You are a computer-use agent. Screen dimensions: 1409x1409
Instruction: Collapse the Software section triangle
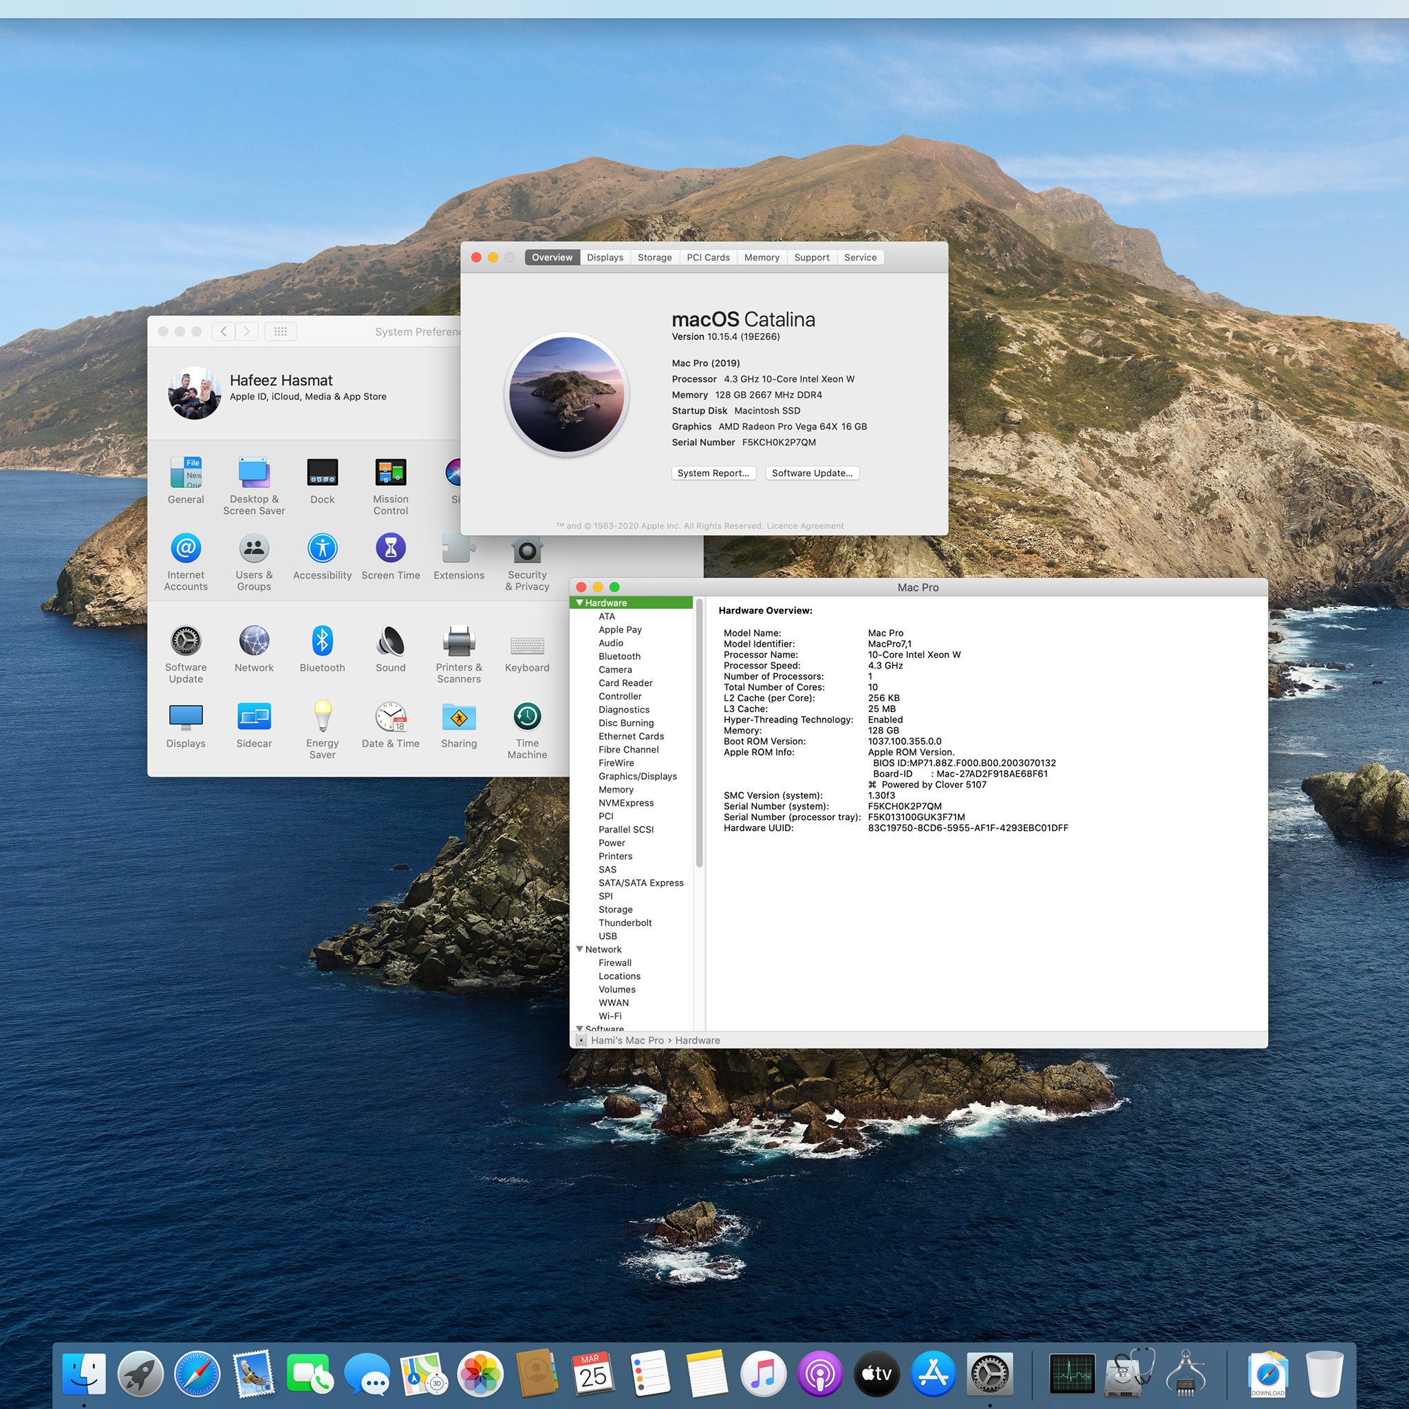[580, 1029]
